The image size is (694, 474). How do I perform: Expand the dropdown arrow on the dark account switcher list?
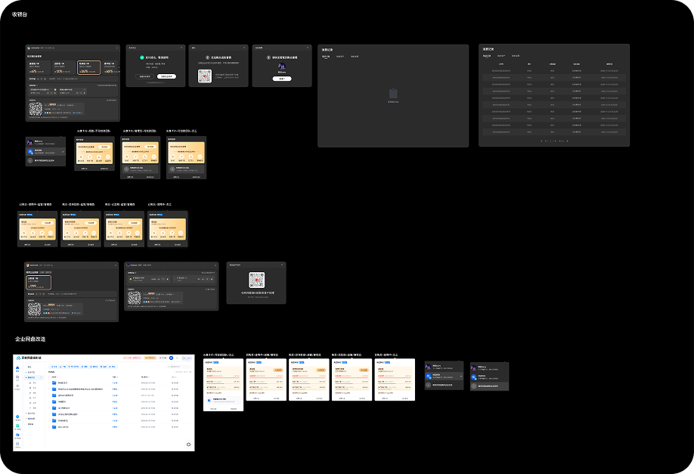pos(63,152)
